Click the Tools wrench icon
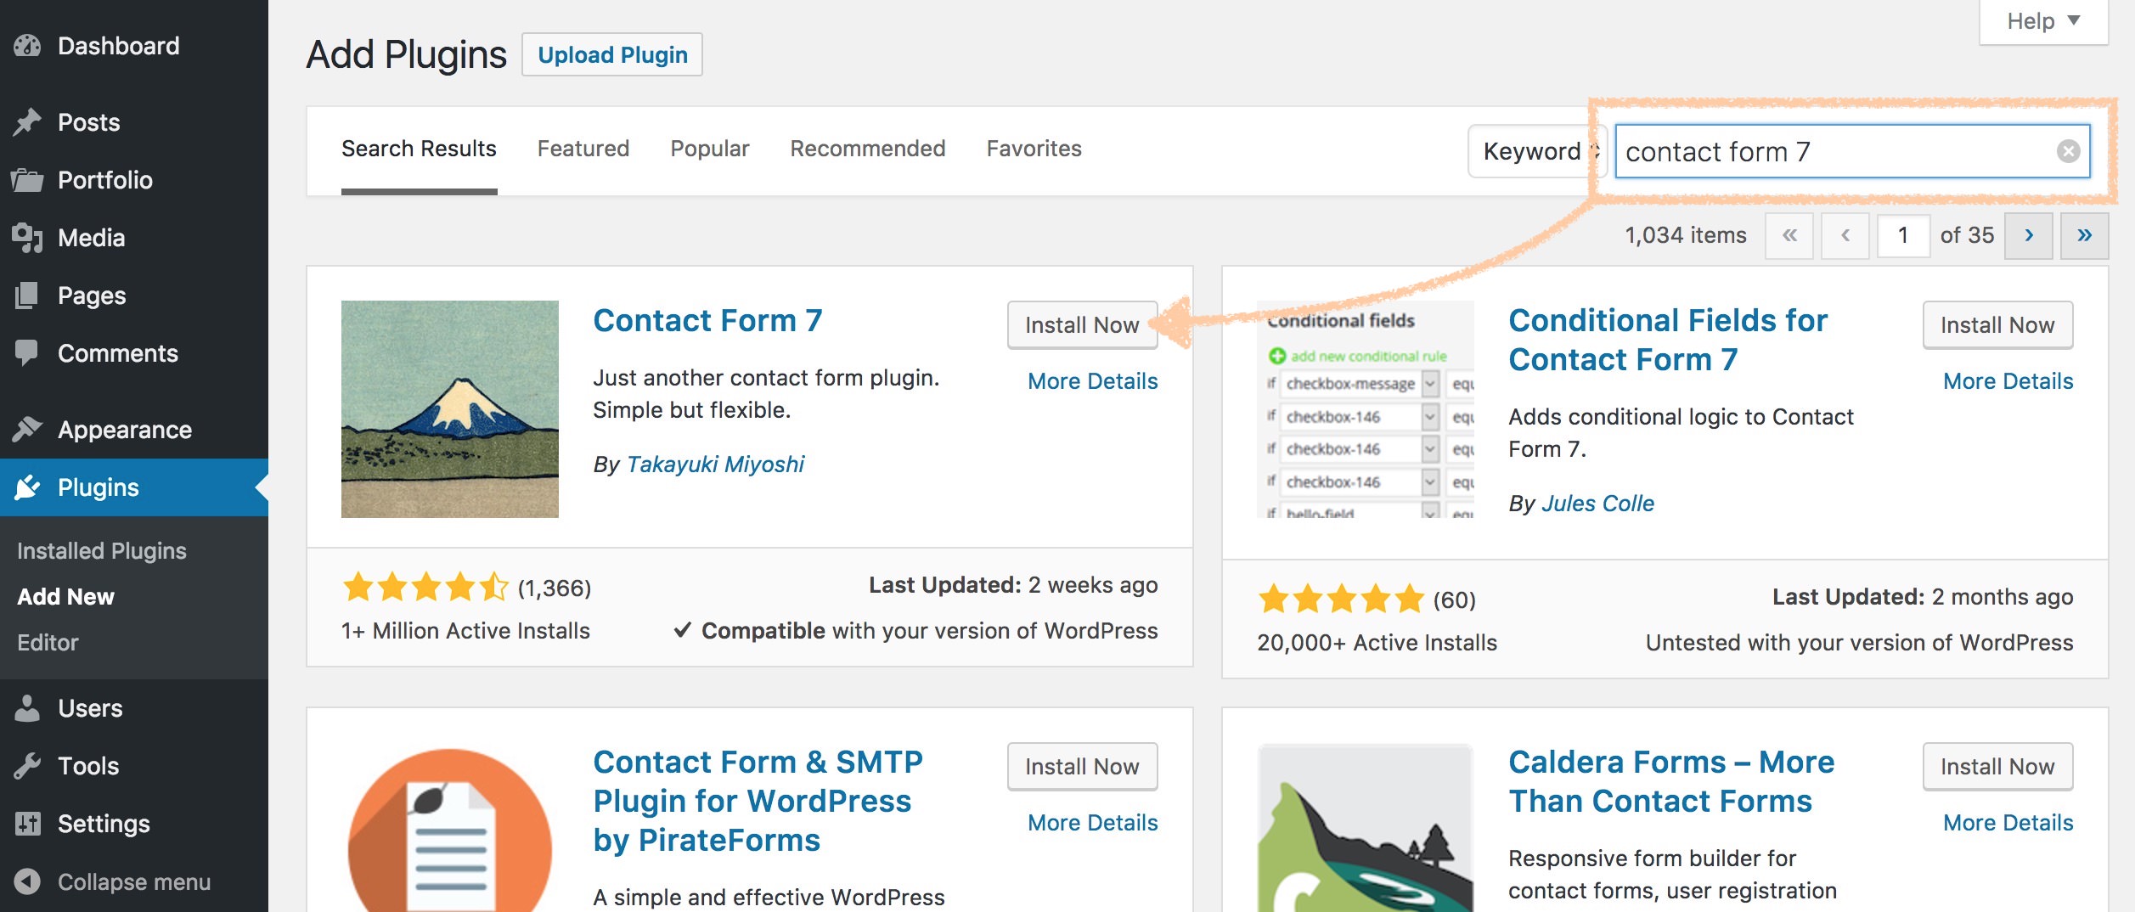Viewport: 2135px width, 912px height. pos(27,766)
